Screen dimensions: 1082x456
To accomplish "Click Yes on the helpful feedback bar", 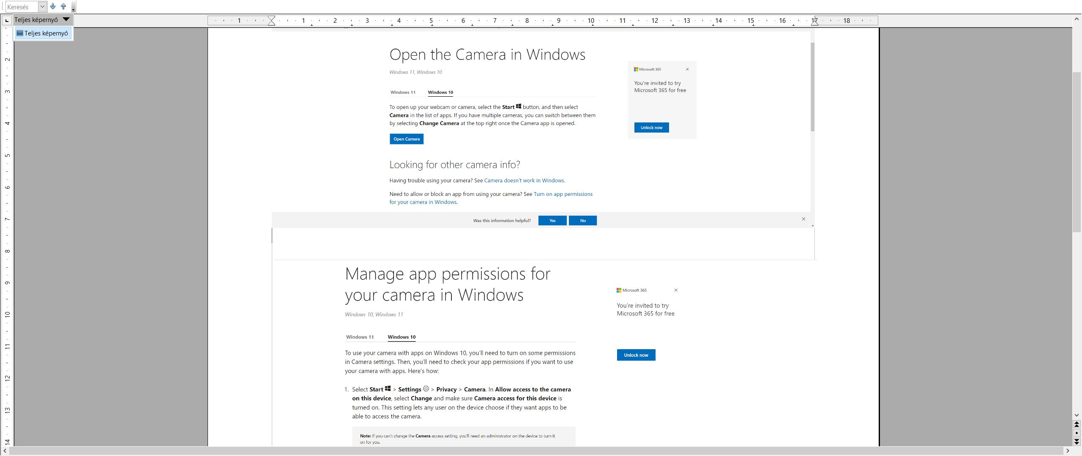I will pos(552,220).
